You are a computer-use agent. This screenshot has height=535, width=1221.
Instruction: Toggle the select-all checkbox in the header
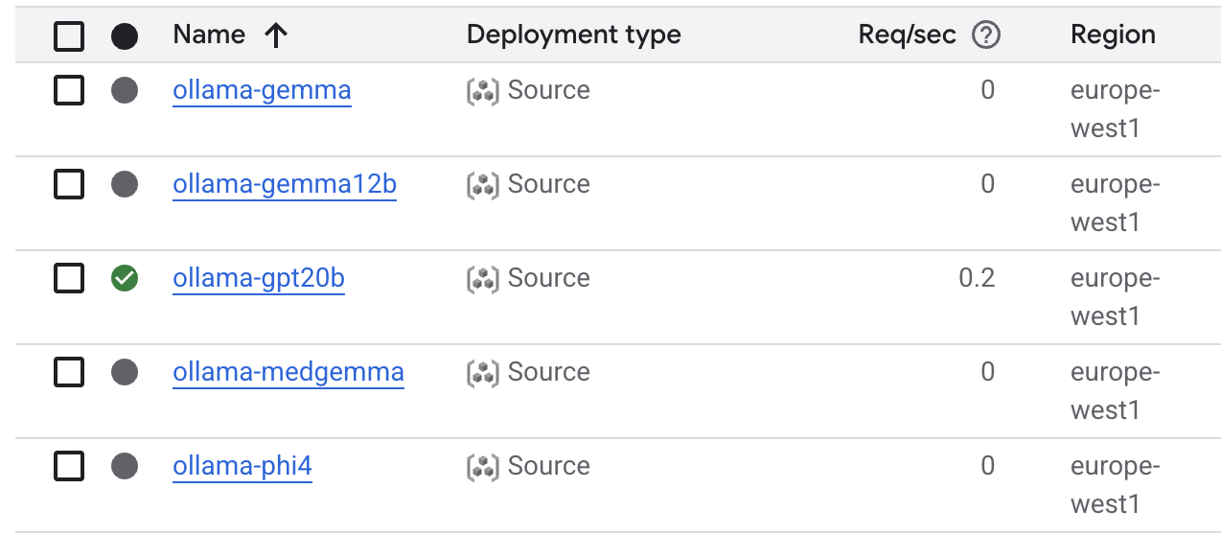(x=69, y=36)
